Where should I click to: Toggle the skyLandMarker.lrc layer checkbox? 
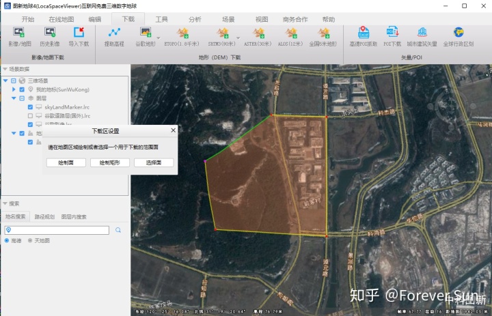[31, 107]
